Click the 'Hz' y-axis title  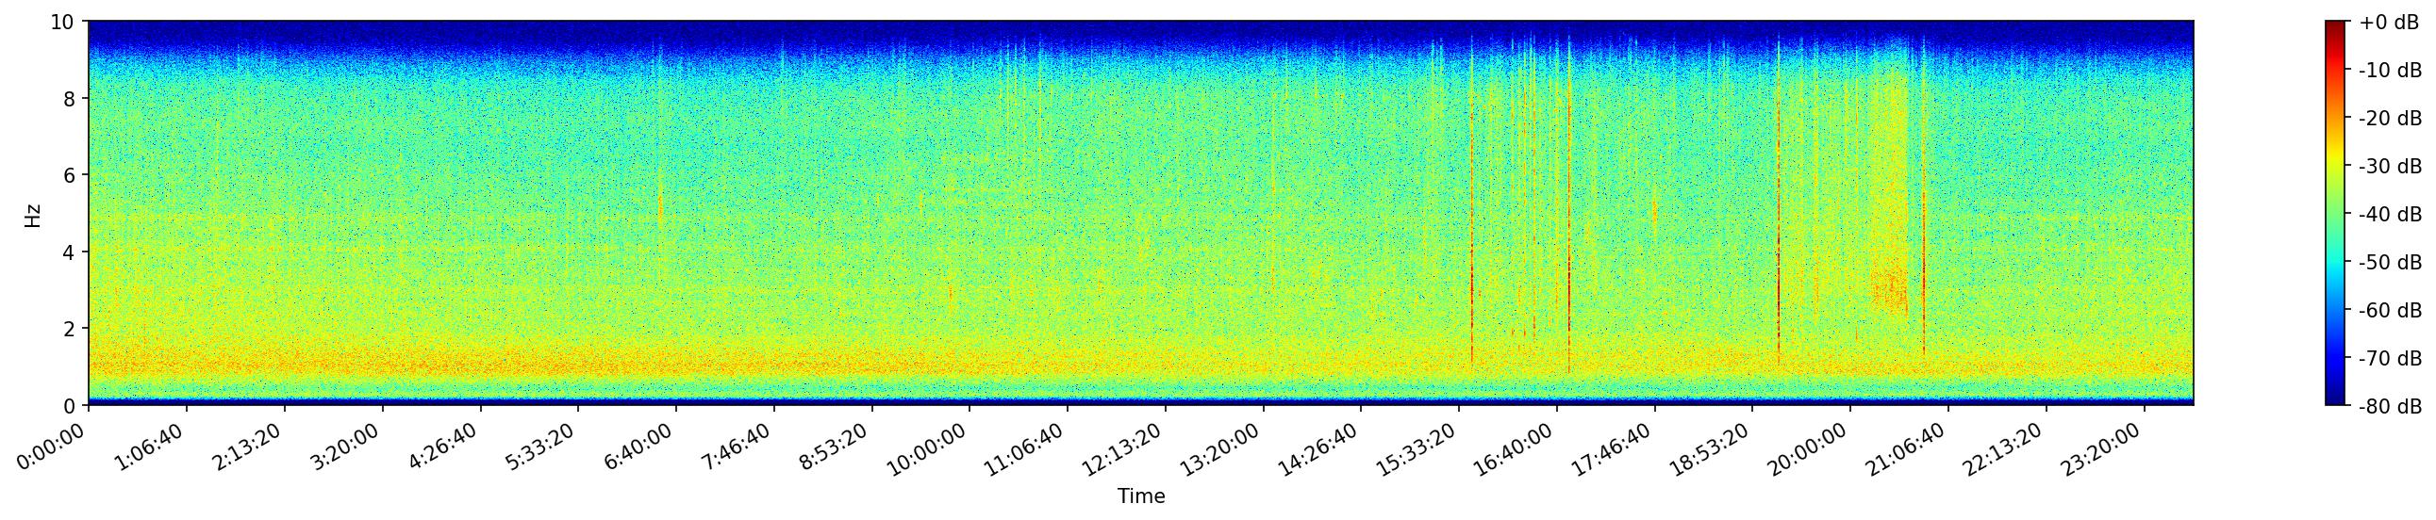coord(33,214)
